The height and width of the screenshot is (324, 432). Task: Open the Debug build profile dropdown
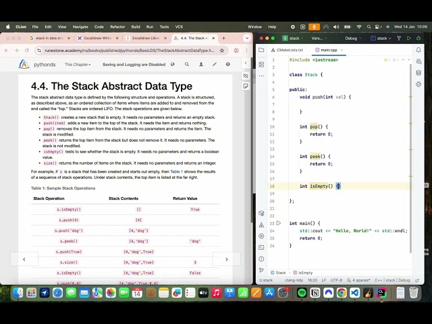353,38
